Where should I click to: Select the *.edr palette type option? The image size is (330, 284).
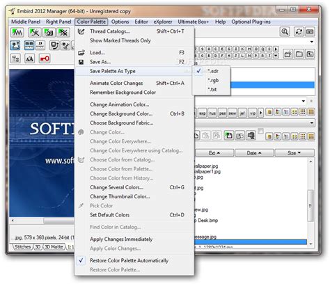tap(211, 71)
